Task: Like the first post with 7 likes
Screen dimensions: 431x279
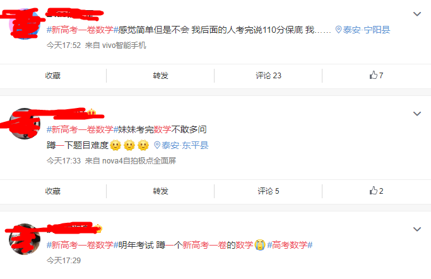Action: pos(376,75)
